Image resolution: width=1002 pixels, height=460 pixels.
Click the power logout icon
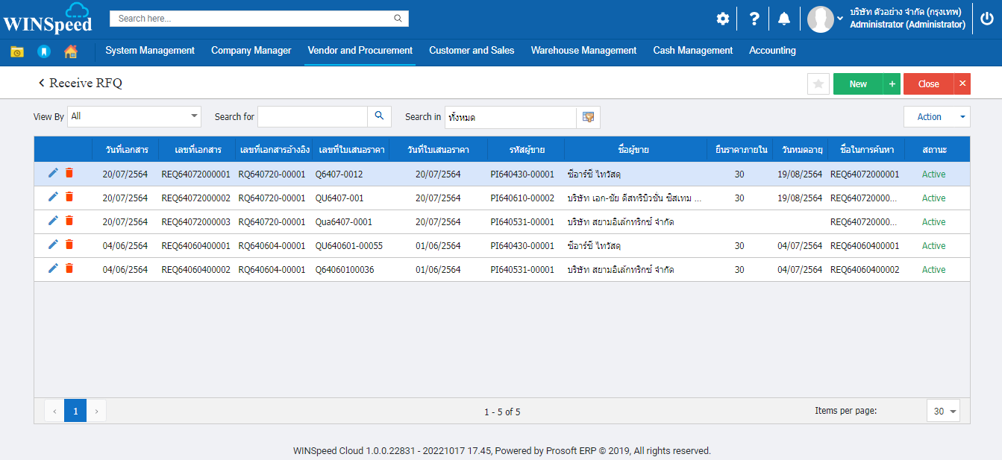(986, 19)
